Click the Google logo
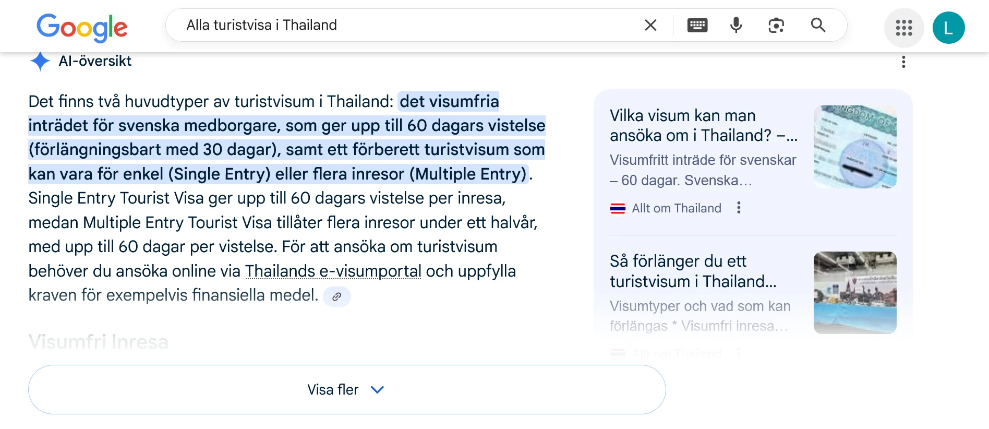Viewport: 989px width, 429px height. (x=82, y=27)
